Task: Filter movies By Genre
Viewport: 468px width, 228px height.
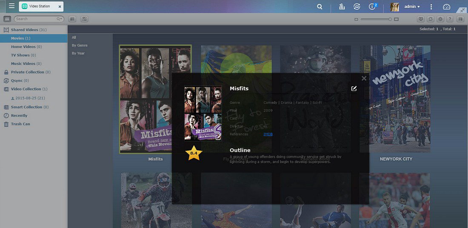Action: click(x=80, y=46)
